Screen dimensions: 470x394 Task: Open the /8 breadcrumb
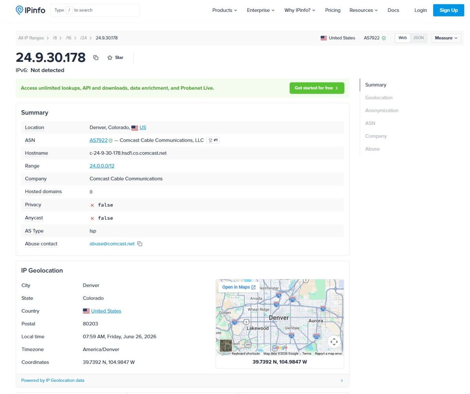pyautogui.click(x=55, y=38)
